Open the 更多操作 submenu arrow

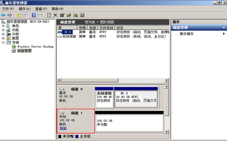224,34
